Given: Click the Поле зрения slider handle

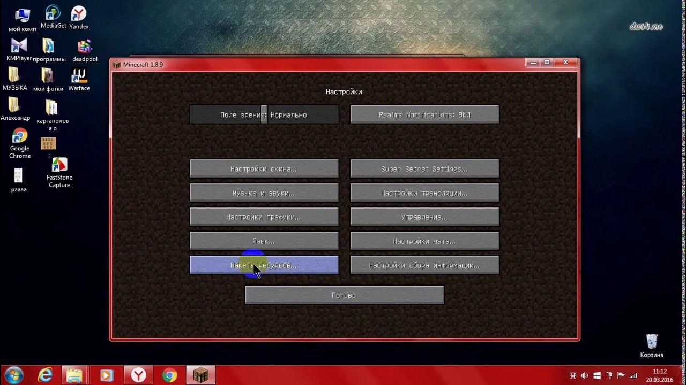Looking at the screenshot, I should tap(264, 114).
